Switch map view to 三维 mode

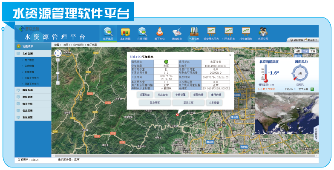click(313, 51)
